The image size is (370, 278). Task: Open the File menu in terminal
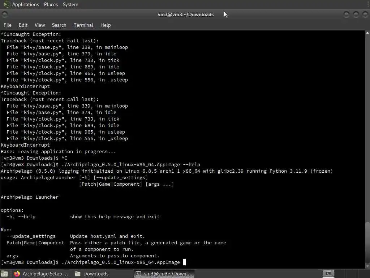pyautogui.click(x=8, y=25)
